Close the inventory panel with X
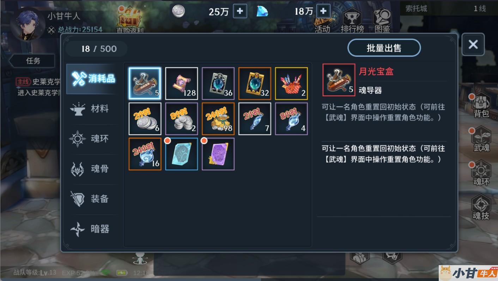The height and width of the screenshot is (281, 498). (473, 44)
